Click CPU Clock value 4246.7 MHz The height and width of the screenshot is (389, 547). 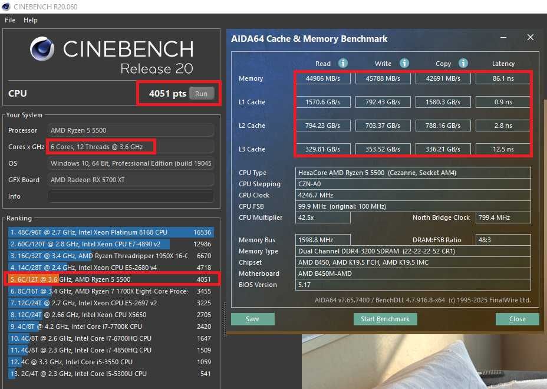click(413, 195)
